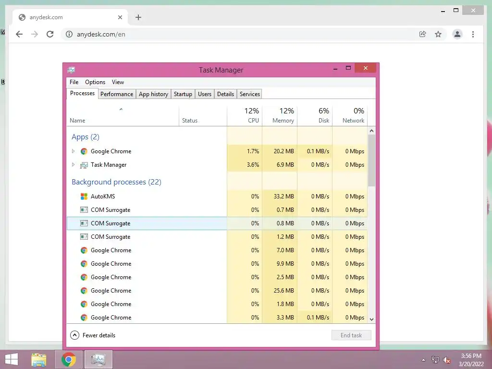Open a new Chrome tab

point(138,17)
